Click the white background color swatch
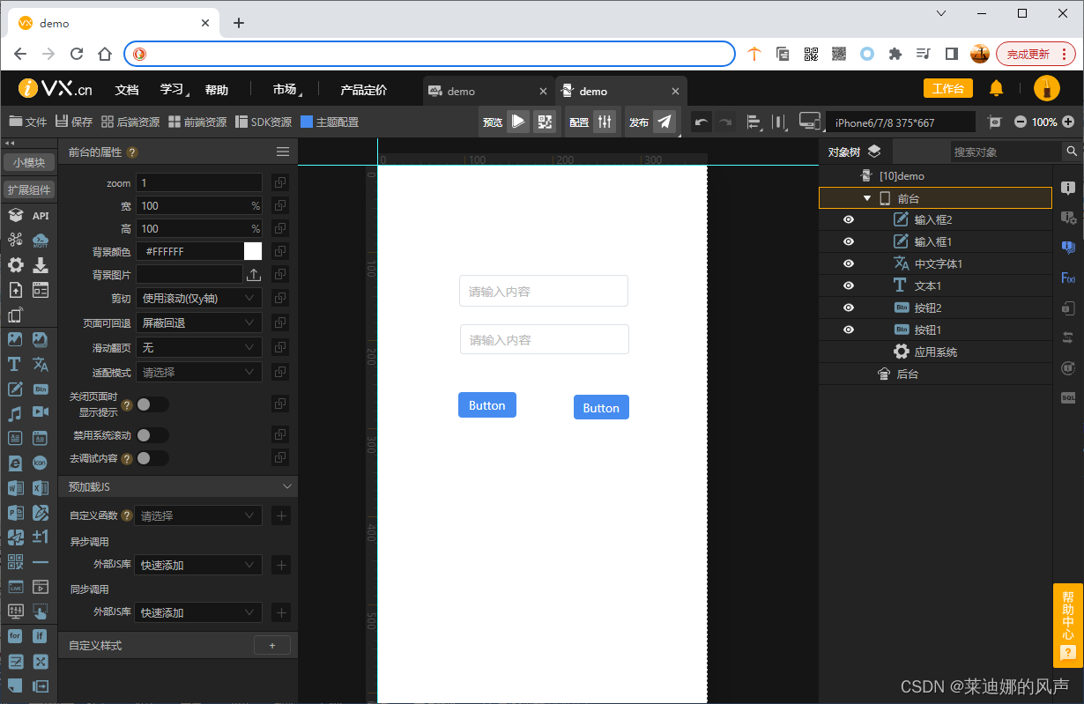 (x=253, y=251)
